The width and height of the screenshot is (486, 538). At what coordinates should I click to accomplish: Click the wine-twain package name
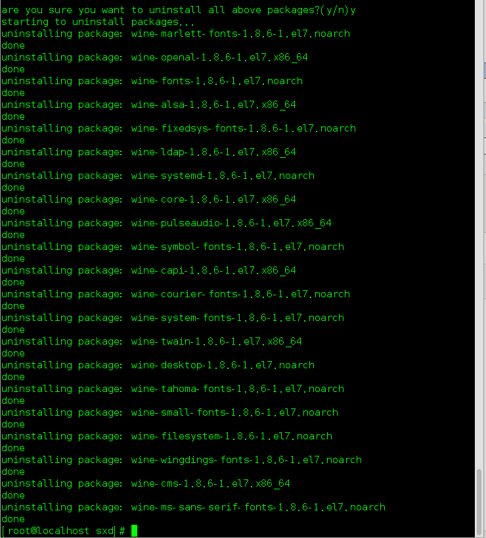[x=217, y=341]
